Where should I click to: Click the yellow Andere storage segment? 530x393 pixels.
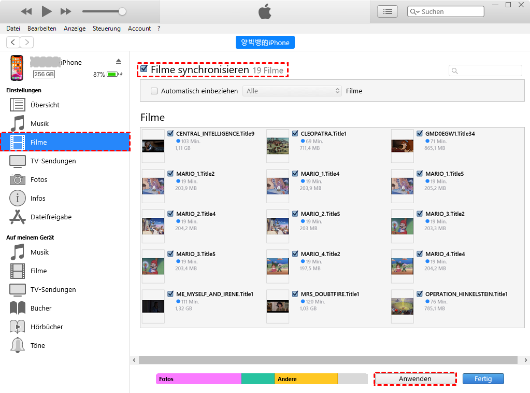pos(306,379)
